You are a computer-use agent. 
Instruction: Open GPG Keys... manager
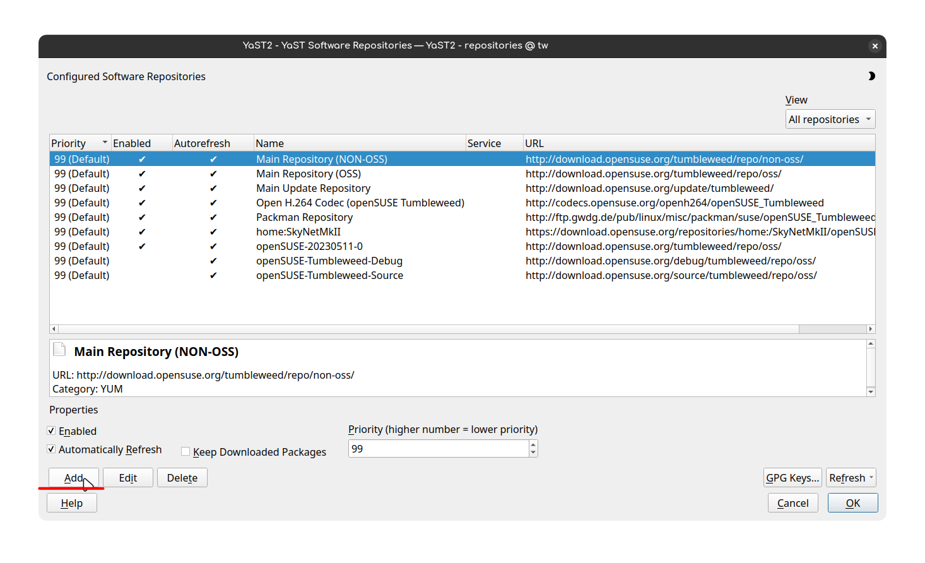point(792,478)
